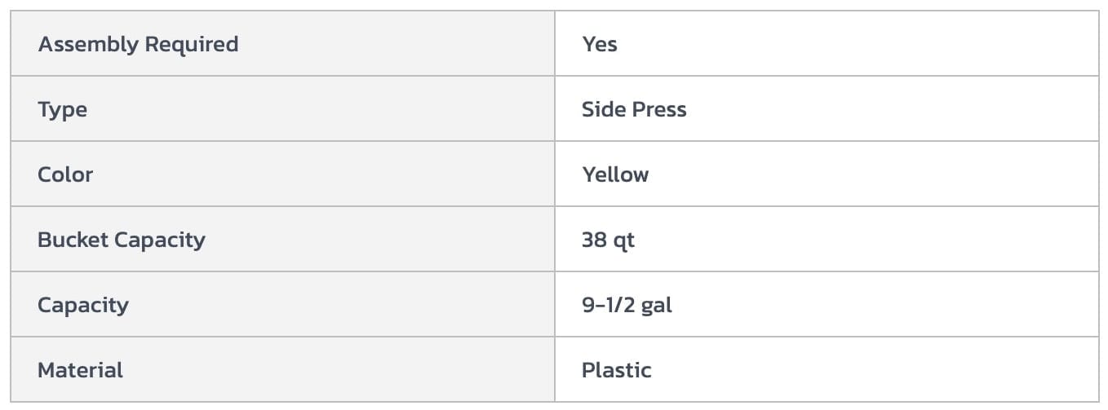
Task: Click the qt unit text
Action: click(624, 240)
